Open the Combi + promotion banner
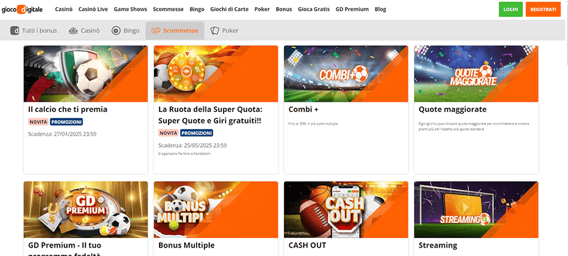The image size is (568, 256). click(x=346, y=74)
